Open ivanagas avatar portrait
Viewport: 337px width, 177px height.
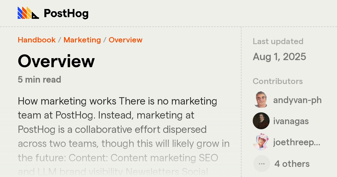coord(261,121)
